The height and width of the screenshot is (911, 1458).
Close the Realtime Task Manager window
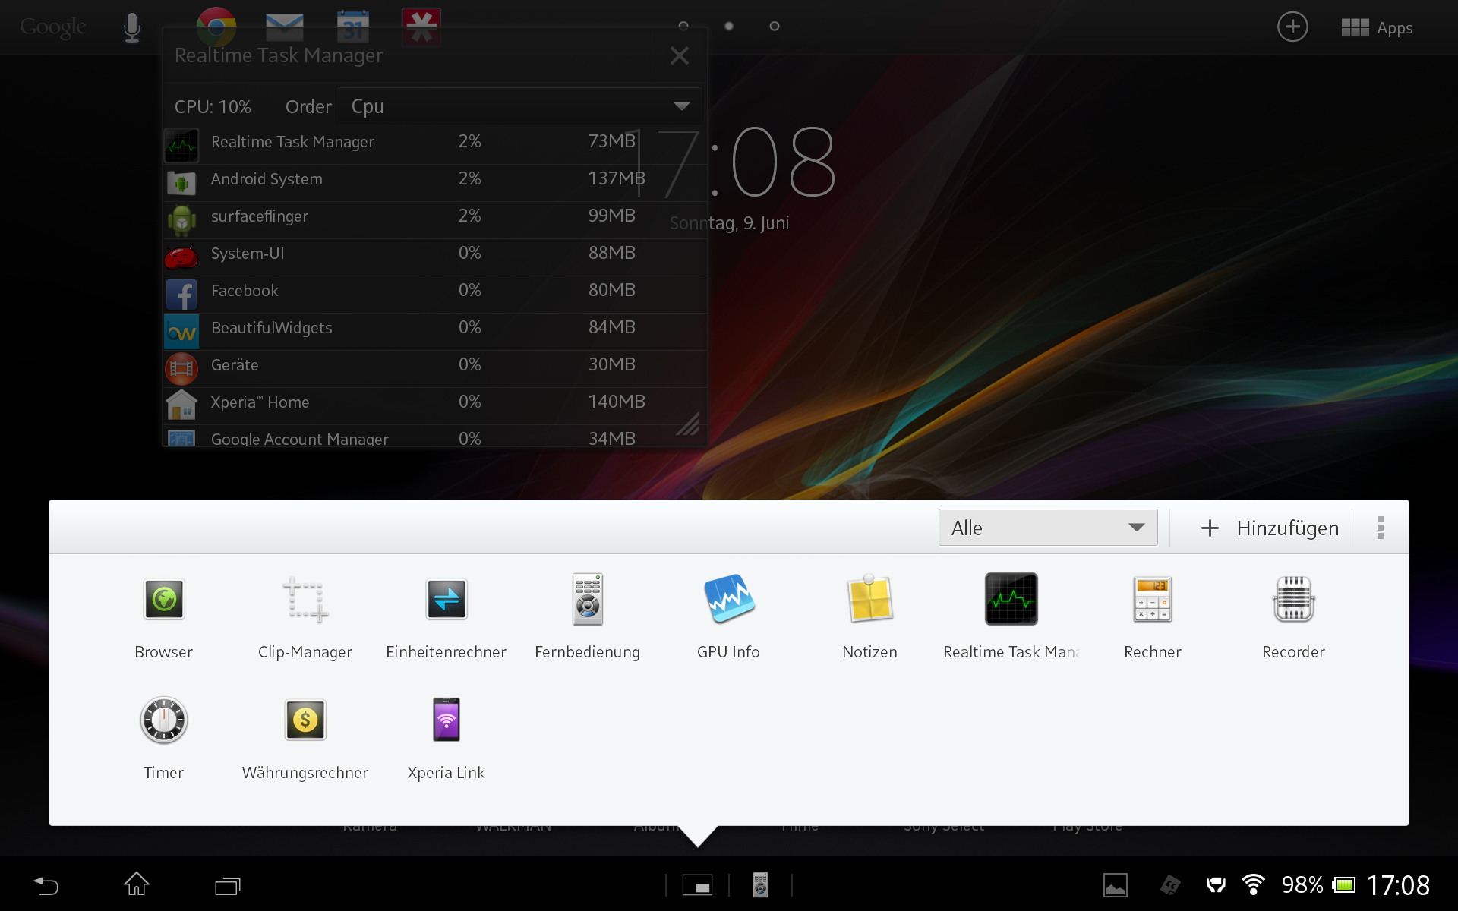680,55
